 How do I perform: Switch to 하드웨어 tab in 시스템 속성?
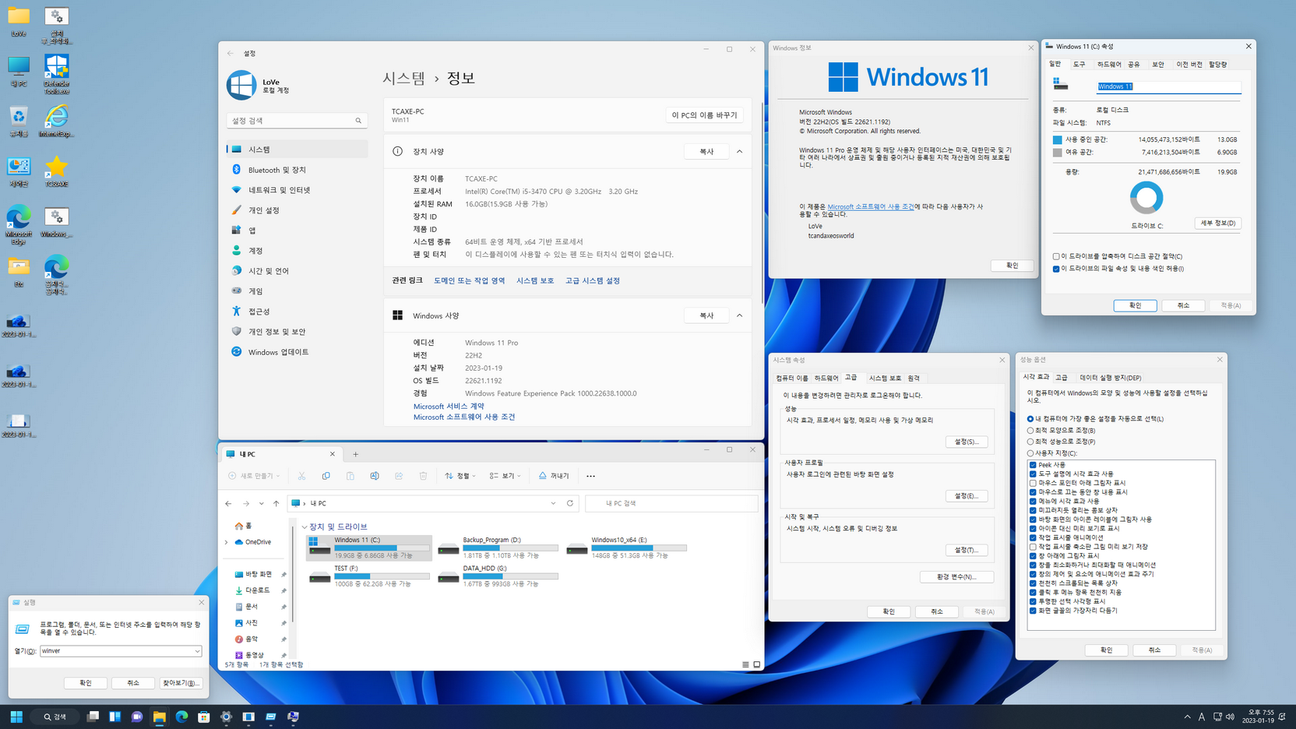pyautogui.click(x=826, y=378)
